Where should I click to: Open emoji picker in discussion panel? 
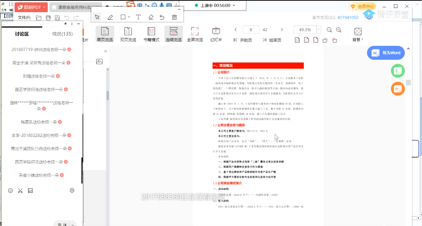pyautogui.click(x=10, y=190)
